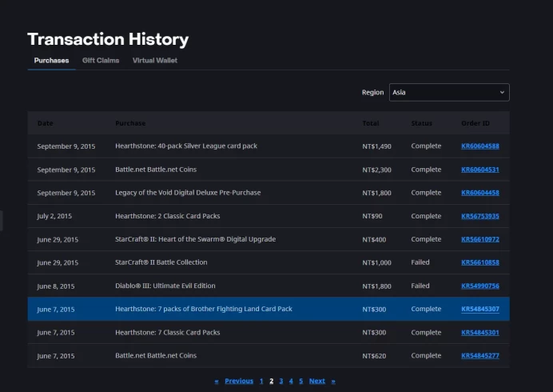Select Hearthstone: 7 Classic Card Packs
553x392 pixels.
[x=168, y=332]
